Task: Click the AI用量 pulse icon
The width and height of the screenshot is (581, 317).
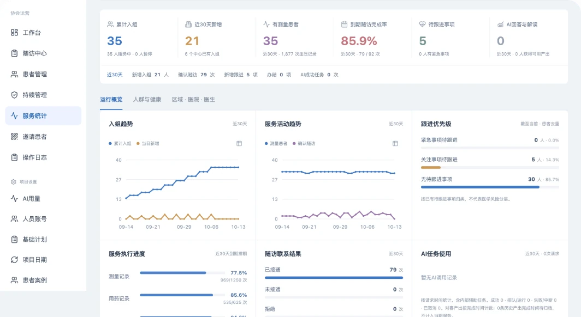Action: tap(14, 198)
